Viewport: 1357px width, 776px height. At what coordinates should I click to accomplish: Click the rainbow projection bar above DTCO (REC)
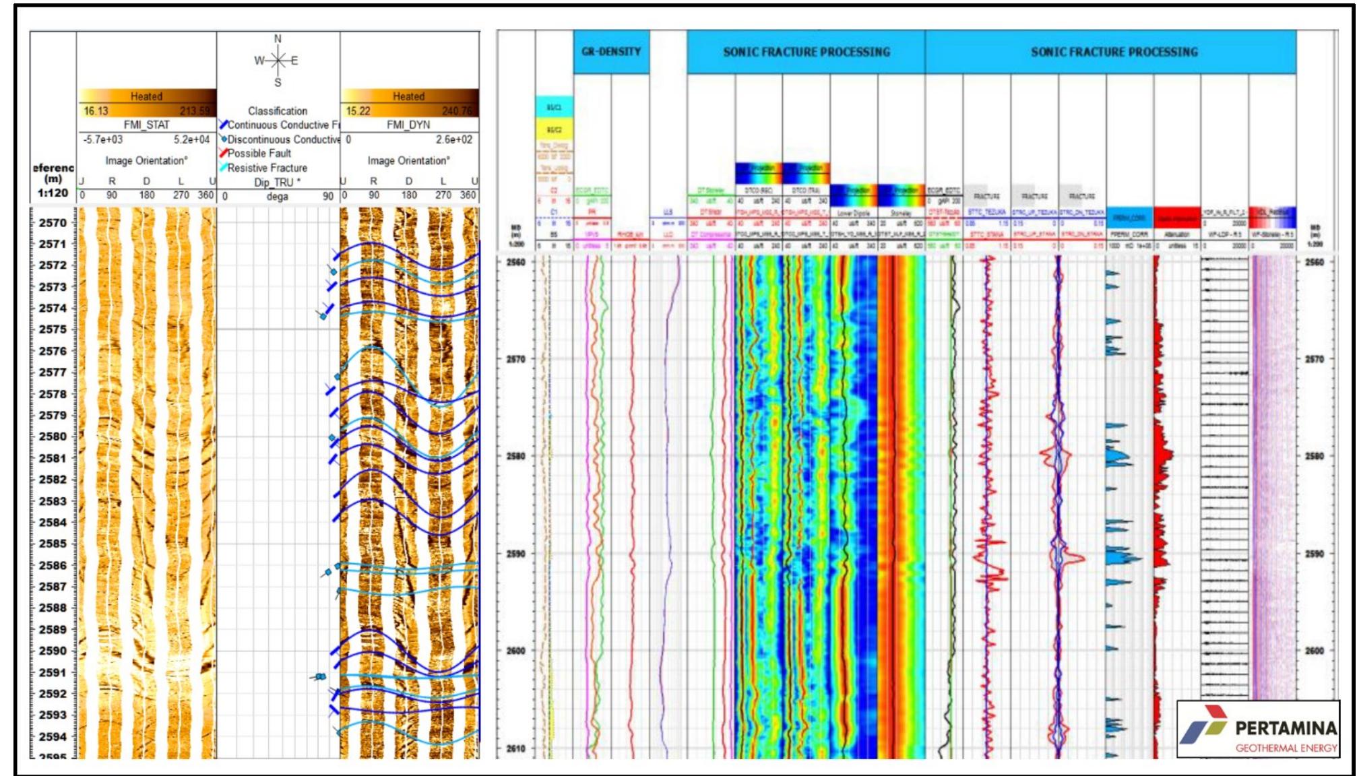click(759, 172)
